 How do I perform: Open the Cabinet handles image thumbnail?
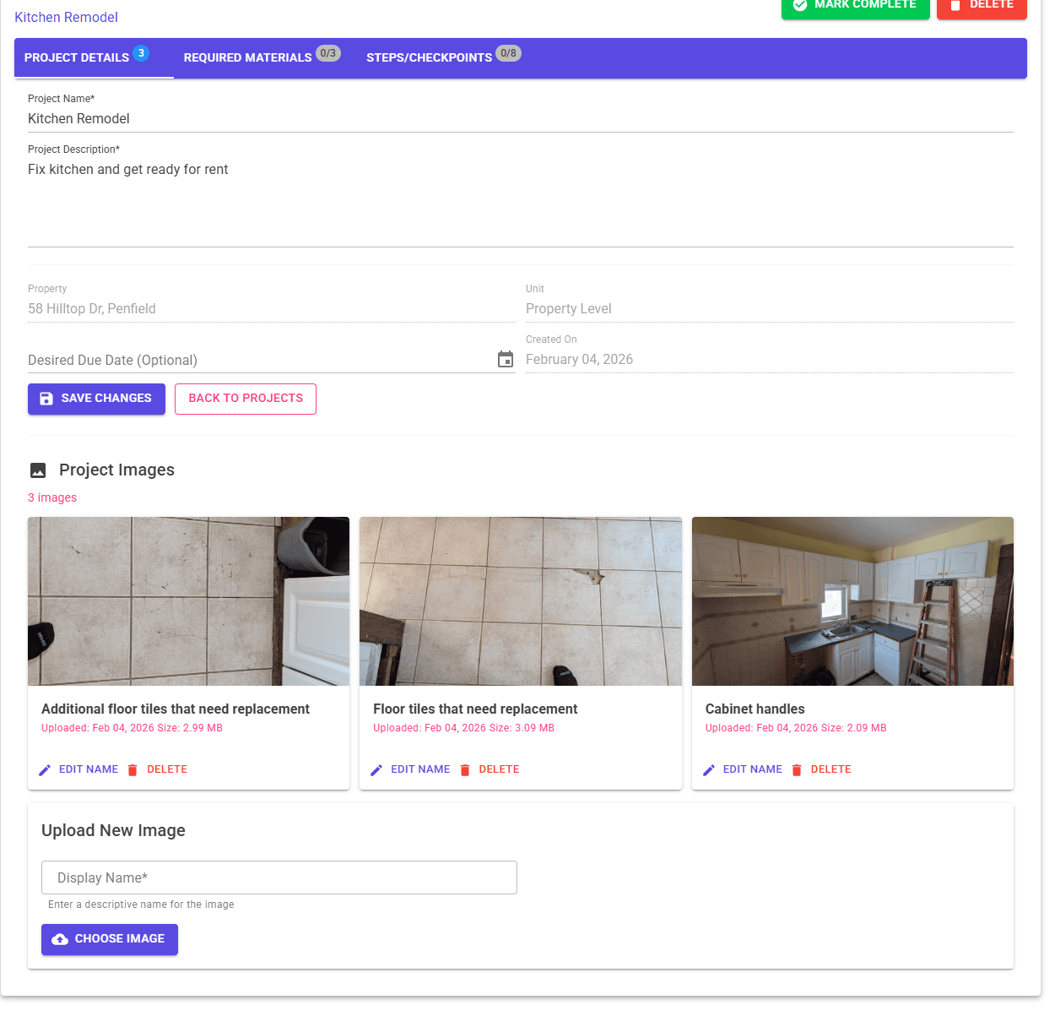pyautogui.click(x=852, y=601)
